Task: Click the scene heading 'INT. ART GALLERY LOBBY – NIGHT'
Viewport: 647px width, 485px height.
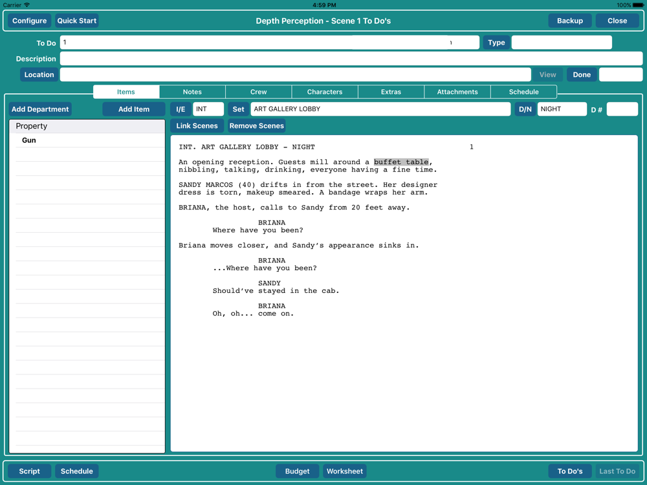Action: (247, 147)
